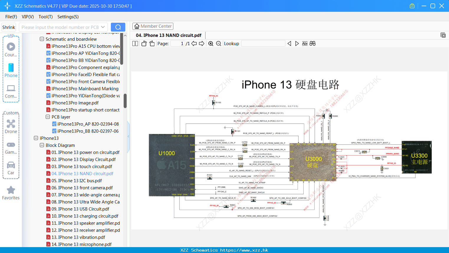Screen dimensions: 449x253
Task: Select the Computer category icon
Action: click(x=11, y=88)
